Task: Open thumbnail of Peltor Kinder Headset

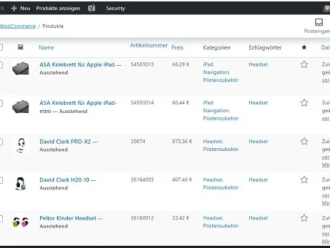Action: point(20,222)
